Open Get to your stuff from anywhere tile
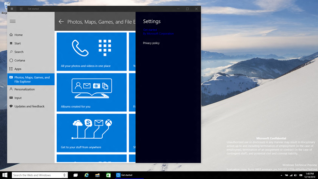This screenshot has width=318, height=179. click(x=92, y=133)
